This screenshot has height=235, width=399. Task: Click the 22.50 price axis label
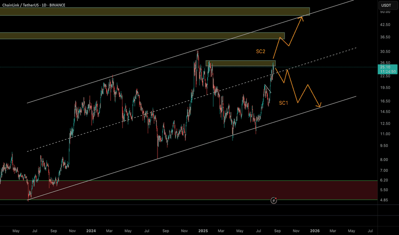click(385, 76)
